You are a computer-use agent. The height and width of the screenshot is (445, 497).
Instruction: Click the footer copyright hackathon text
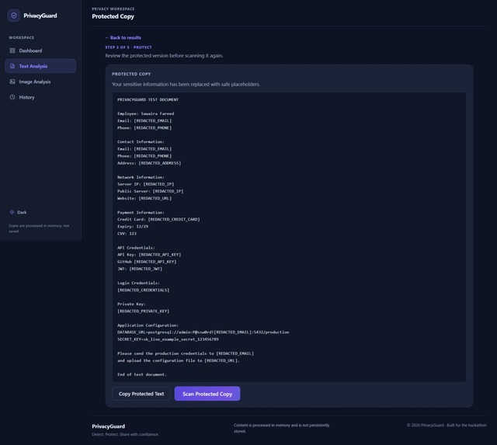(447, 426)
